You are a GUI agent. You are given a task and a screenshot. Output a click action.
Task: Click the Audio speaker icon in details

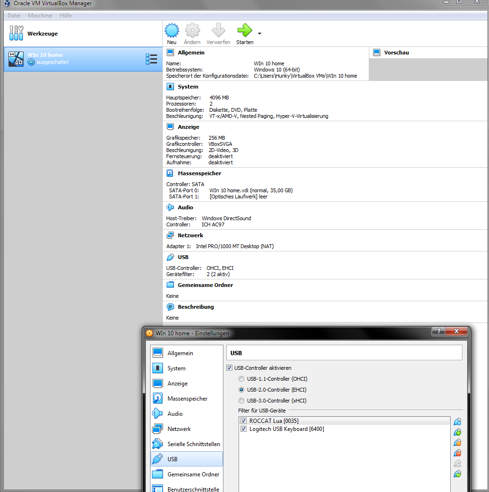click(170, 207)
